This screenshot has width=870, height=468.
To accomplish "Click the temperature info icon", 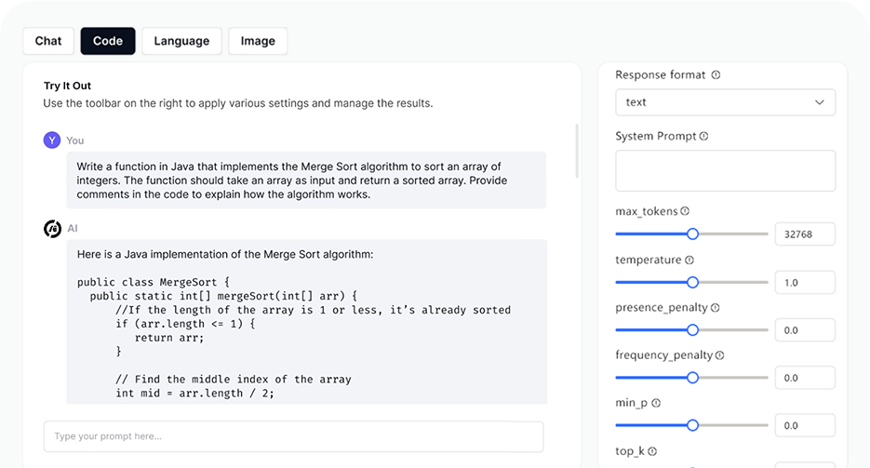I will pos(689,261).
